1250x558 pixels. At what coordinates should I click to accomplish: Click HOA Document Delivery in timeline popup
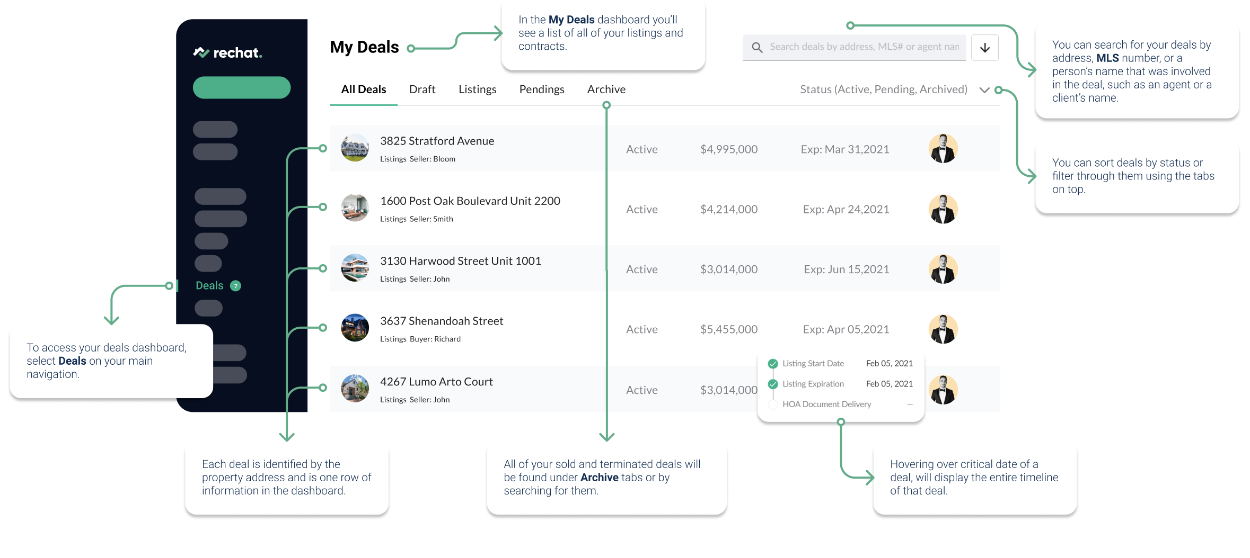tap(826, 404)
